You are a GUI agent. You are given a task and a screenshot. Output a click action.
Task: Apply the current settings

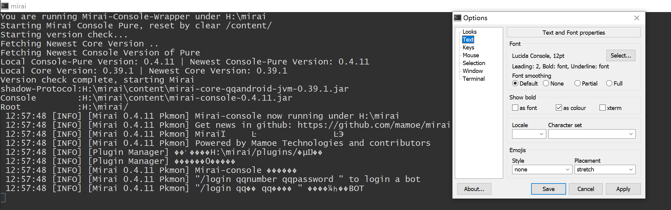click(x=623, y=189)
